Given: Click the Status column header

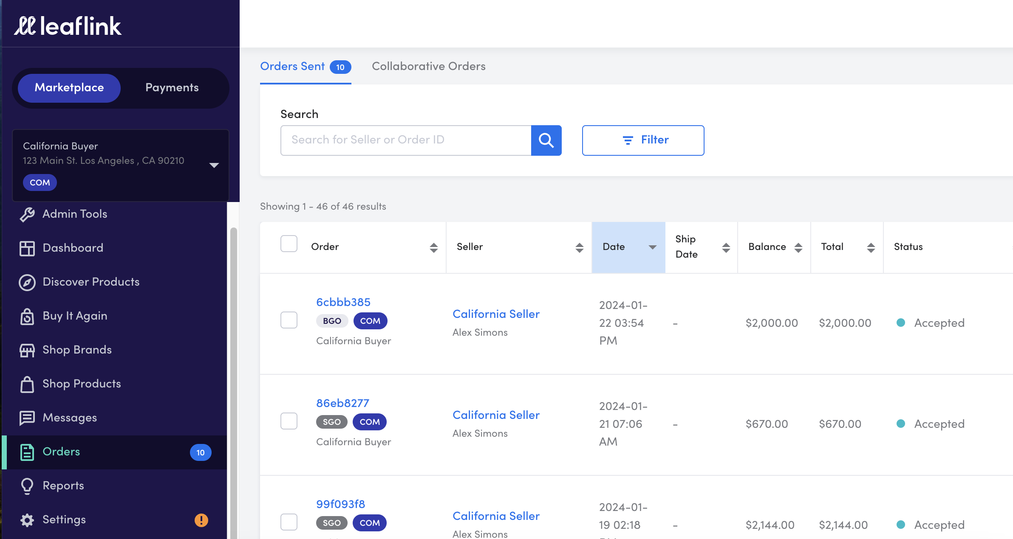Looking at the screenshot, I should tap(908, 247).
